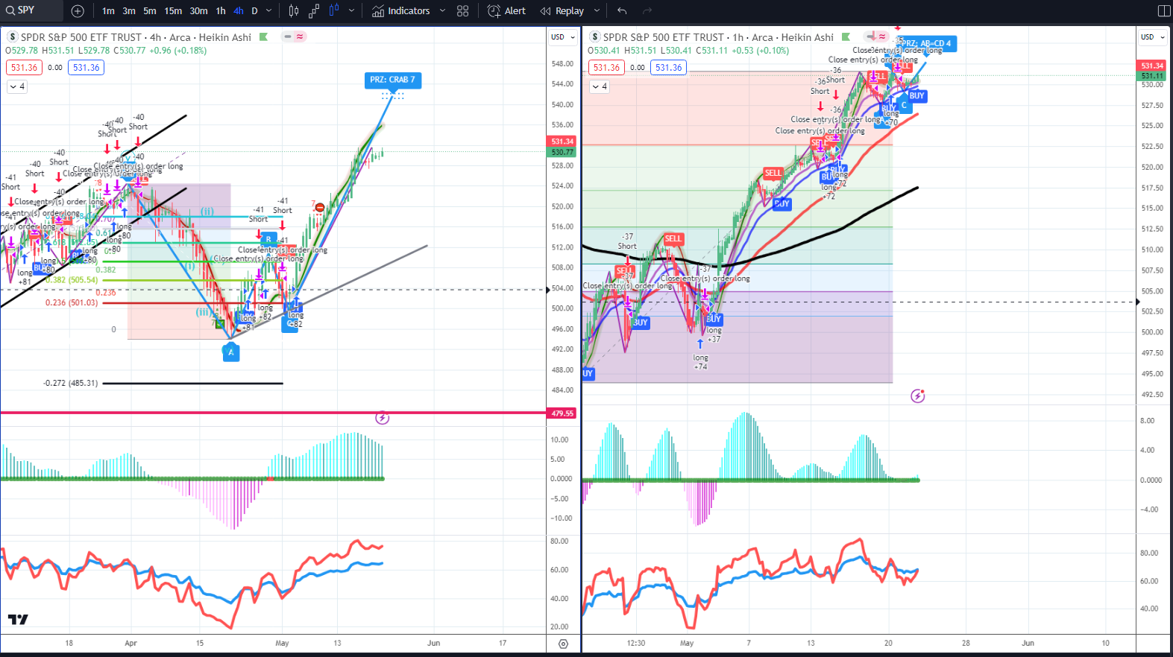Click the PRZ: CRAB 7 label
This screenshot has width=1173, height=657.
pyautogui.click(x=393, y=80)
